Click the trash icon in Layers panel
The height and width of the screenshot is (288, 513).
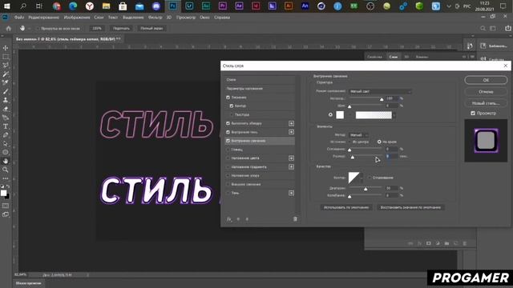pyautogui.click(x=465, y=243)
